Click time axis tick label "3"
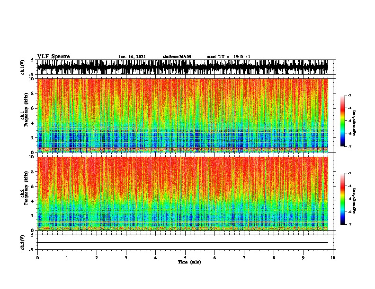This screenshot has height=289, width=375. pos(126,258)
